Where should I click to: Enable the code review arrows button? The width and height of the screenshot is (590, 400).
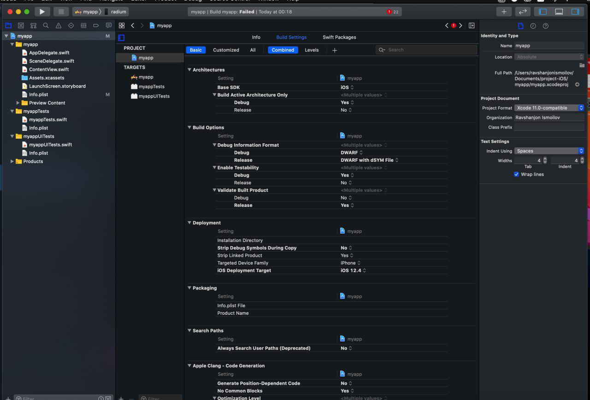523,12
